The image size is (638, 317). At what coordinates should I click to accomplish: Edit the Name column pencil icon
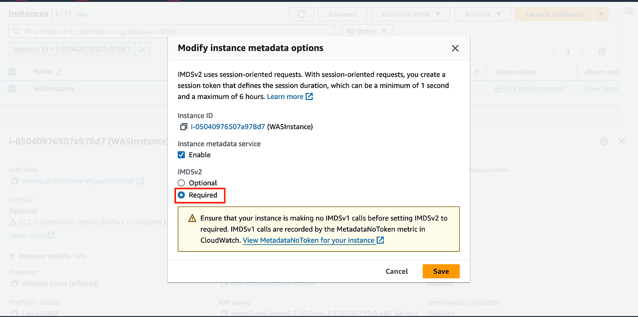click(x=59, y=72)
